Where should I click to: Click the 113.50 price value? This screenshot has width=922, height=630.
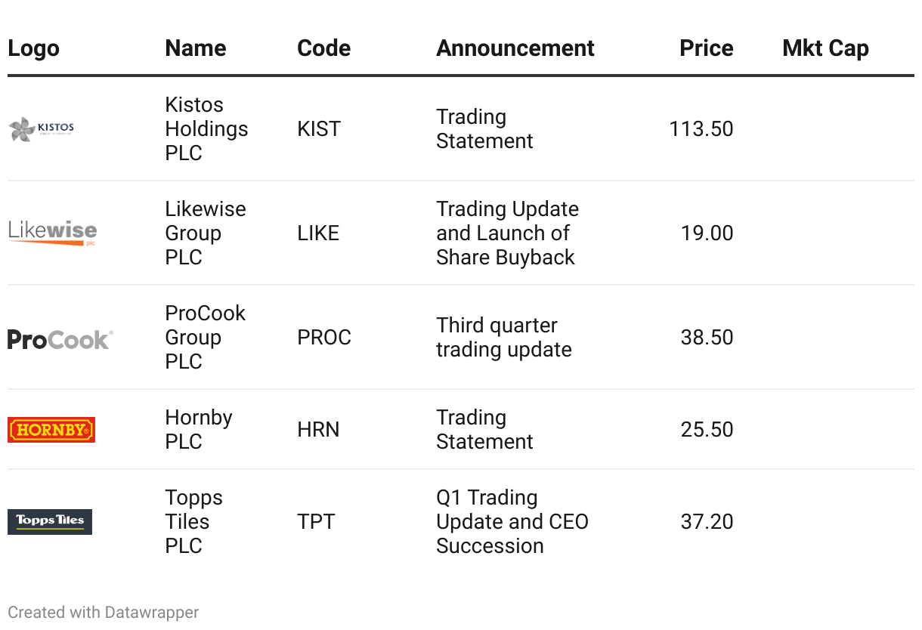click(x=701, y=128)
